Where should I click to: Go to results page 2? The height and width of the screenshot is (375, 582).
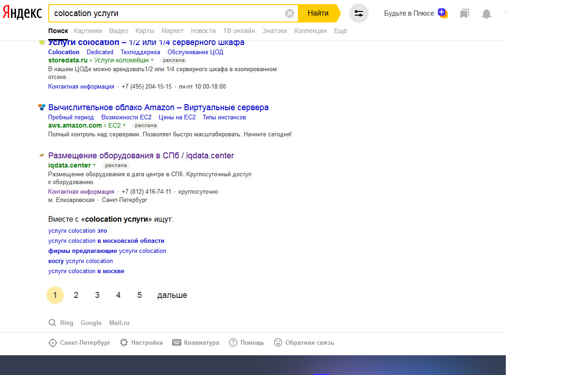(76, 295)
